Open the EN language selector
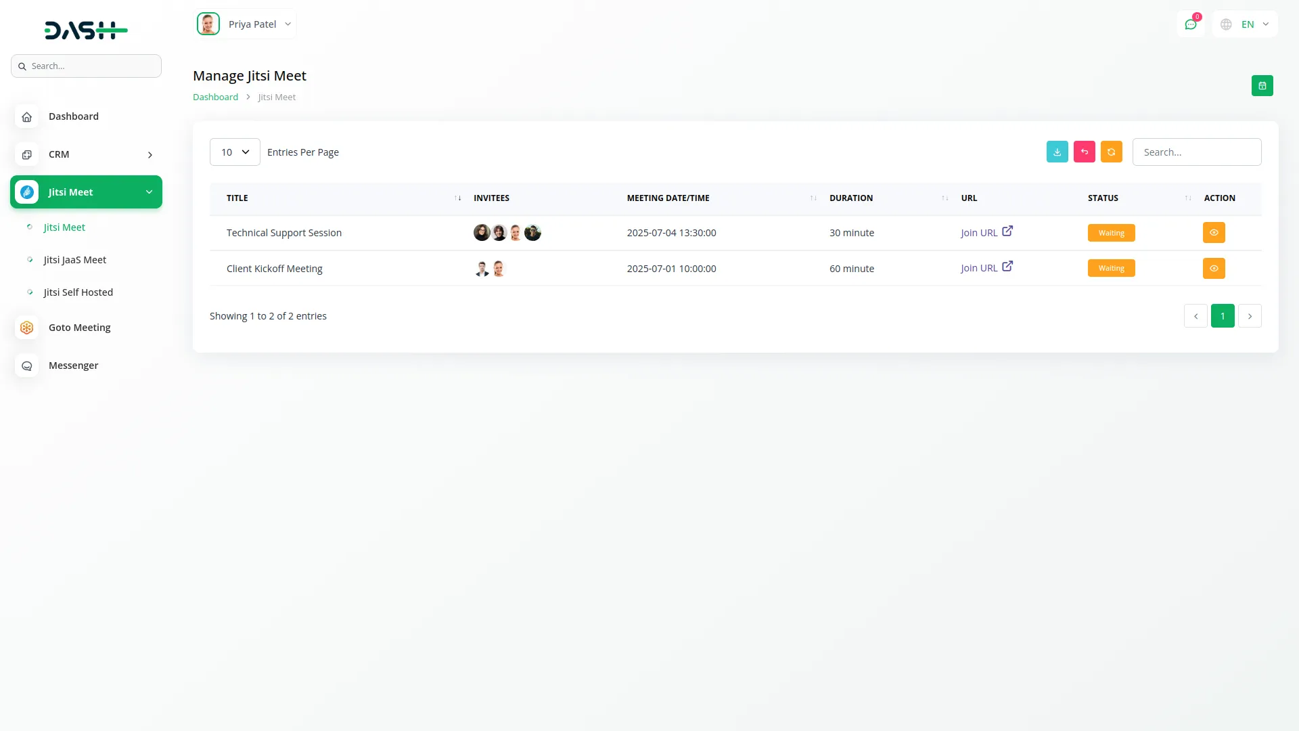Image resolution: width=1299 pixels, height=731 pixels. click(1245, 24)
